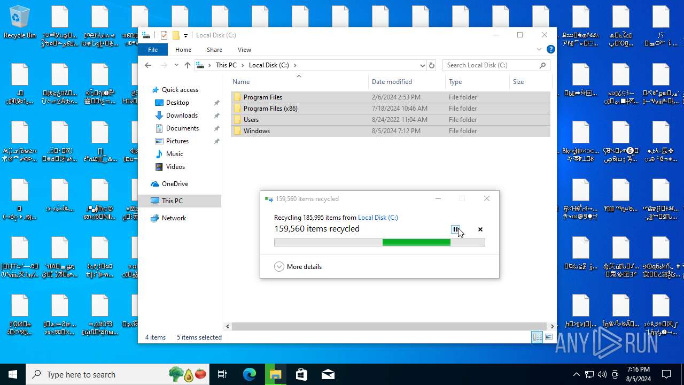Open Downloads in the navigation pane
This screenshot has height=385, width=684.
tap(182, 115)
